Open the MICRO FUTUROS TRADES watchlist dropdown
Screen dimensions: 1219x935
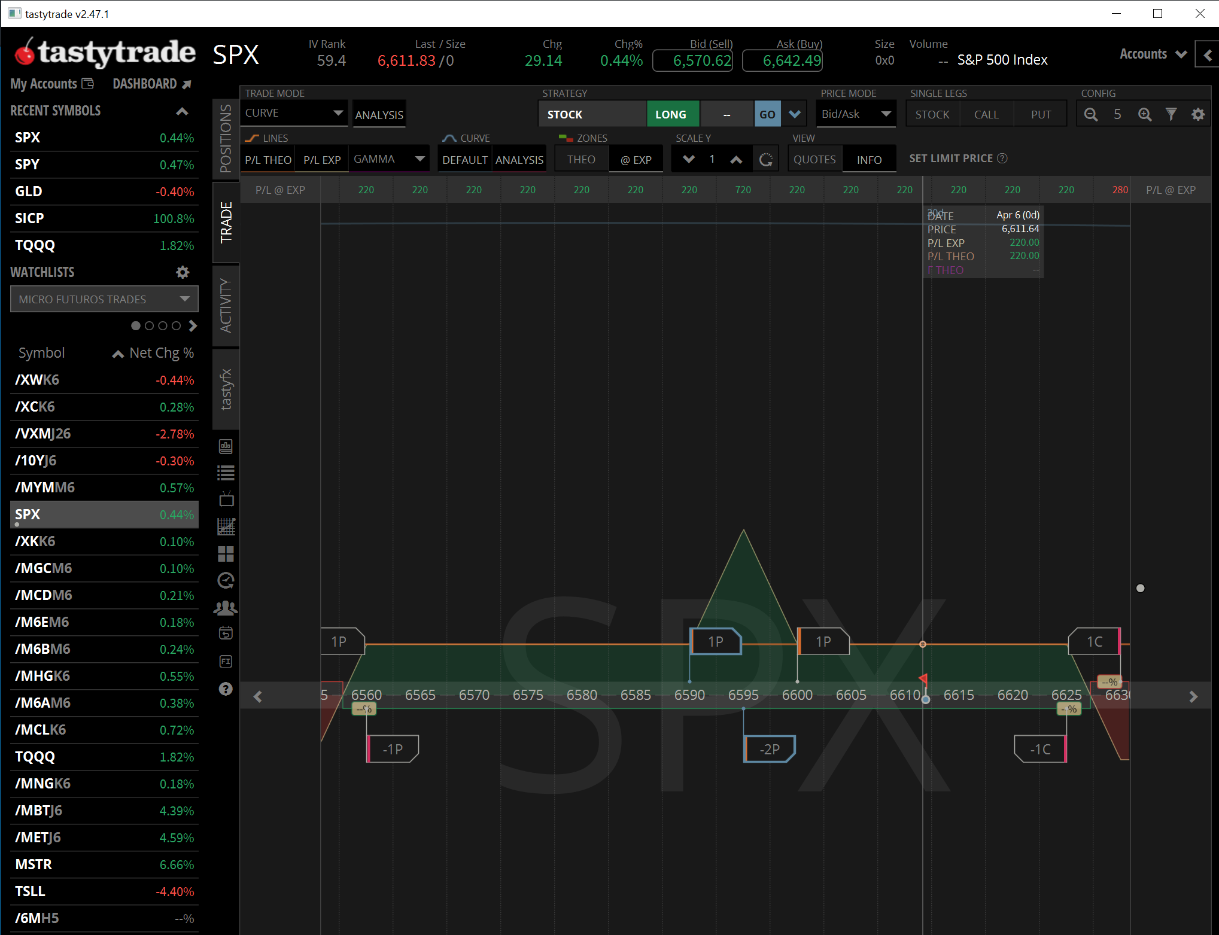104,299
